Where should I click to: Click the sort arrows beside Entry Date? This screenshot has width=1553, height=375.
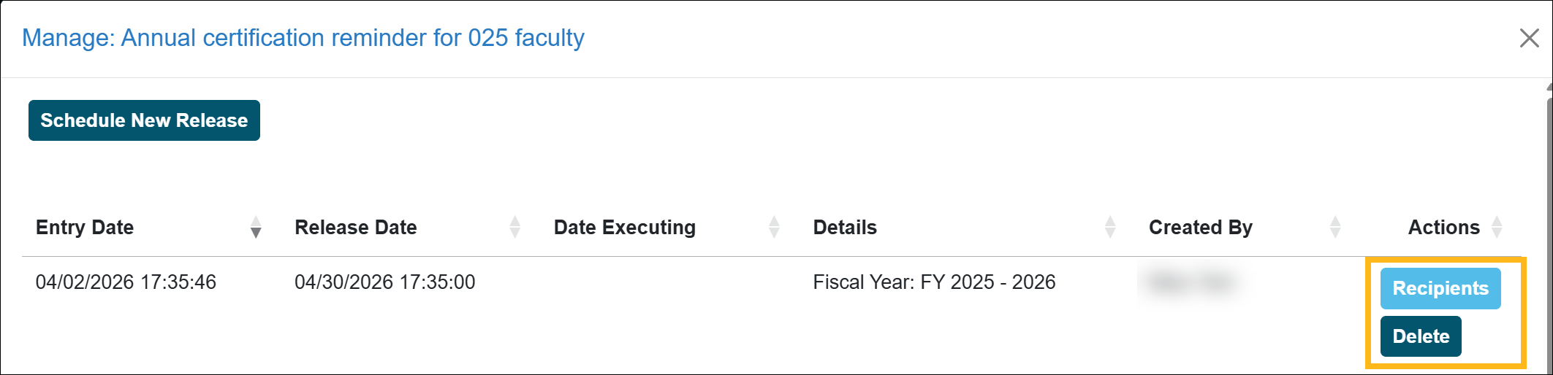pyautogui.click(x=256, y=228)
